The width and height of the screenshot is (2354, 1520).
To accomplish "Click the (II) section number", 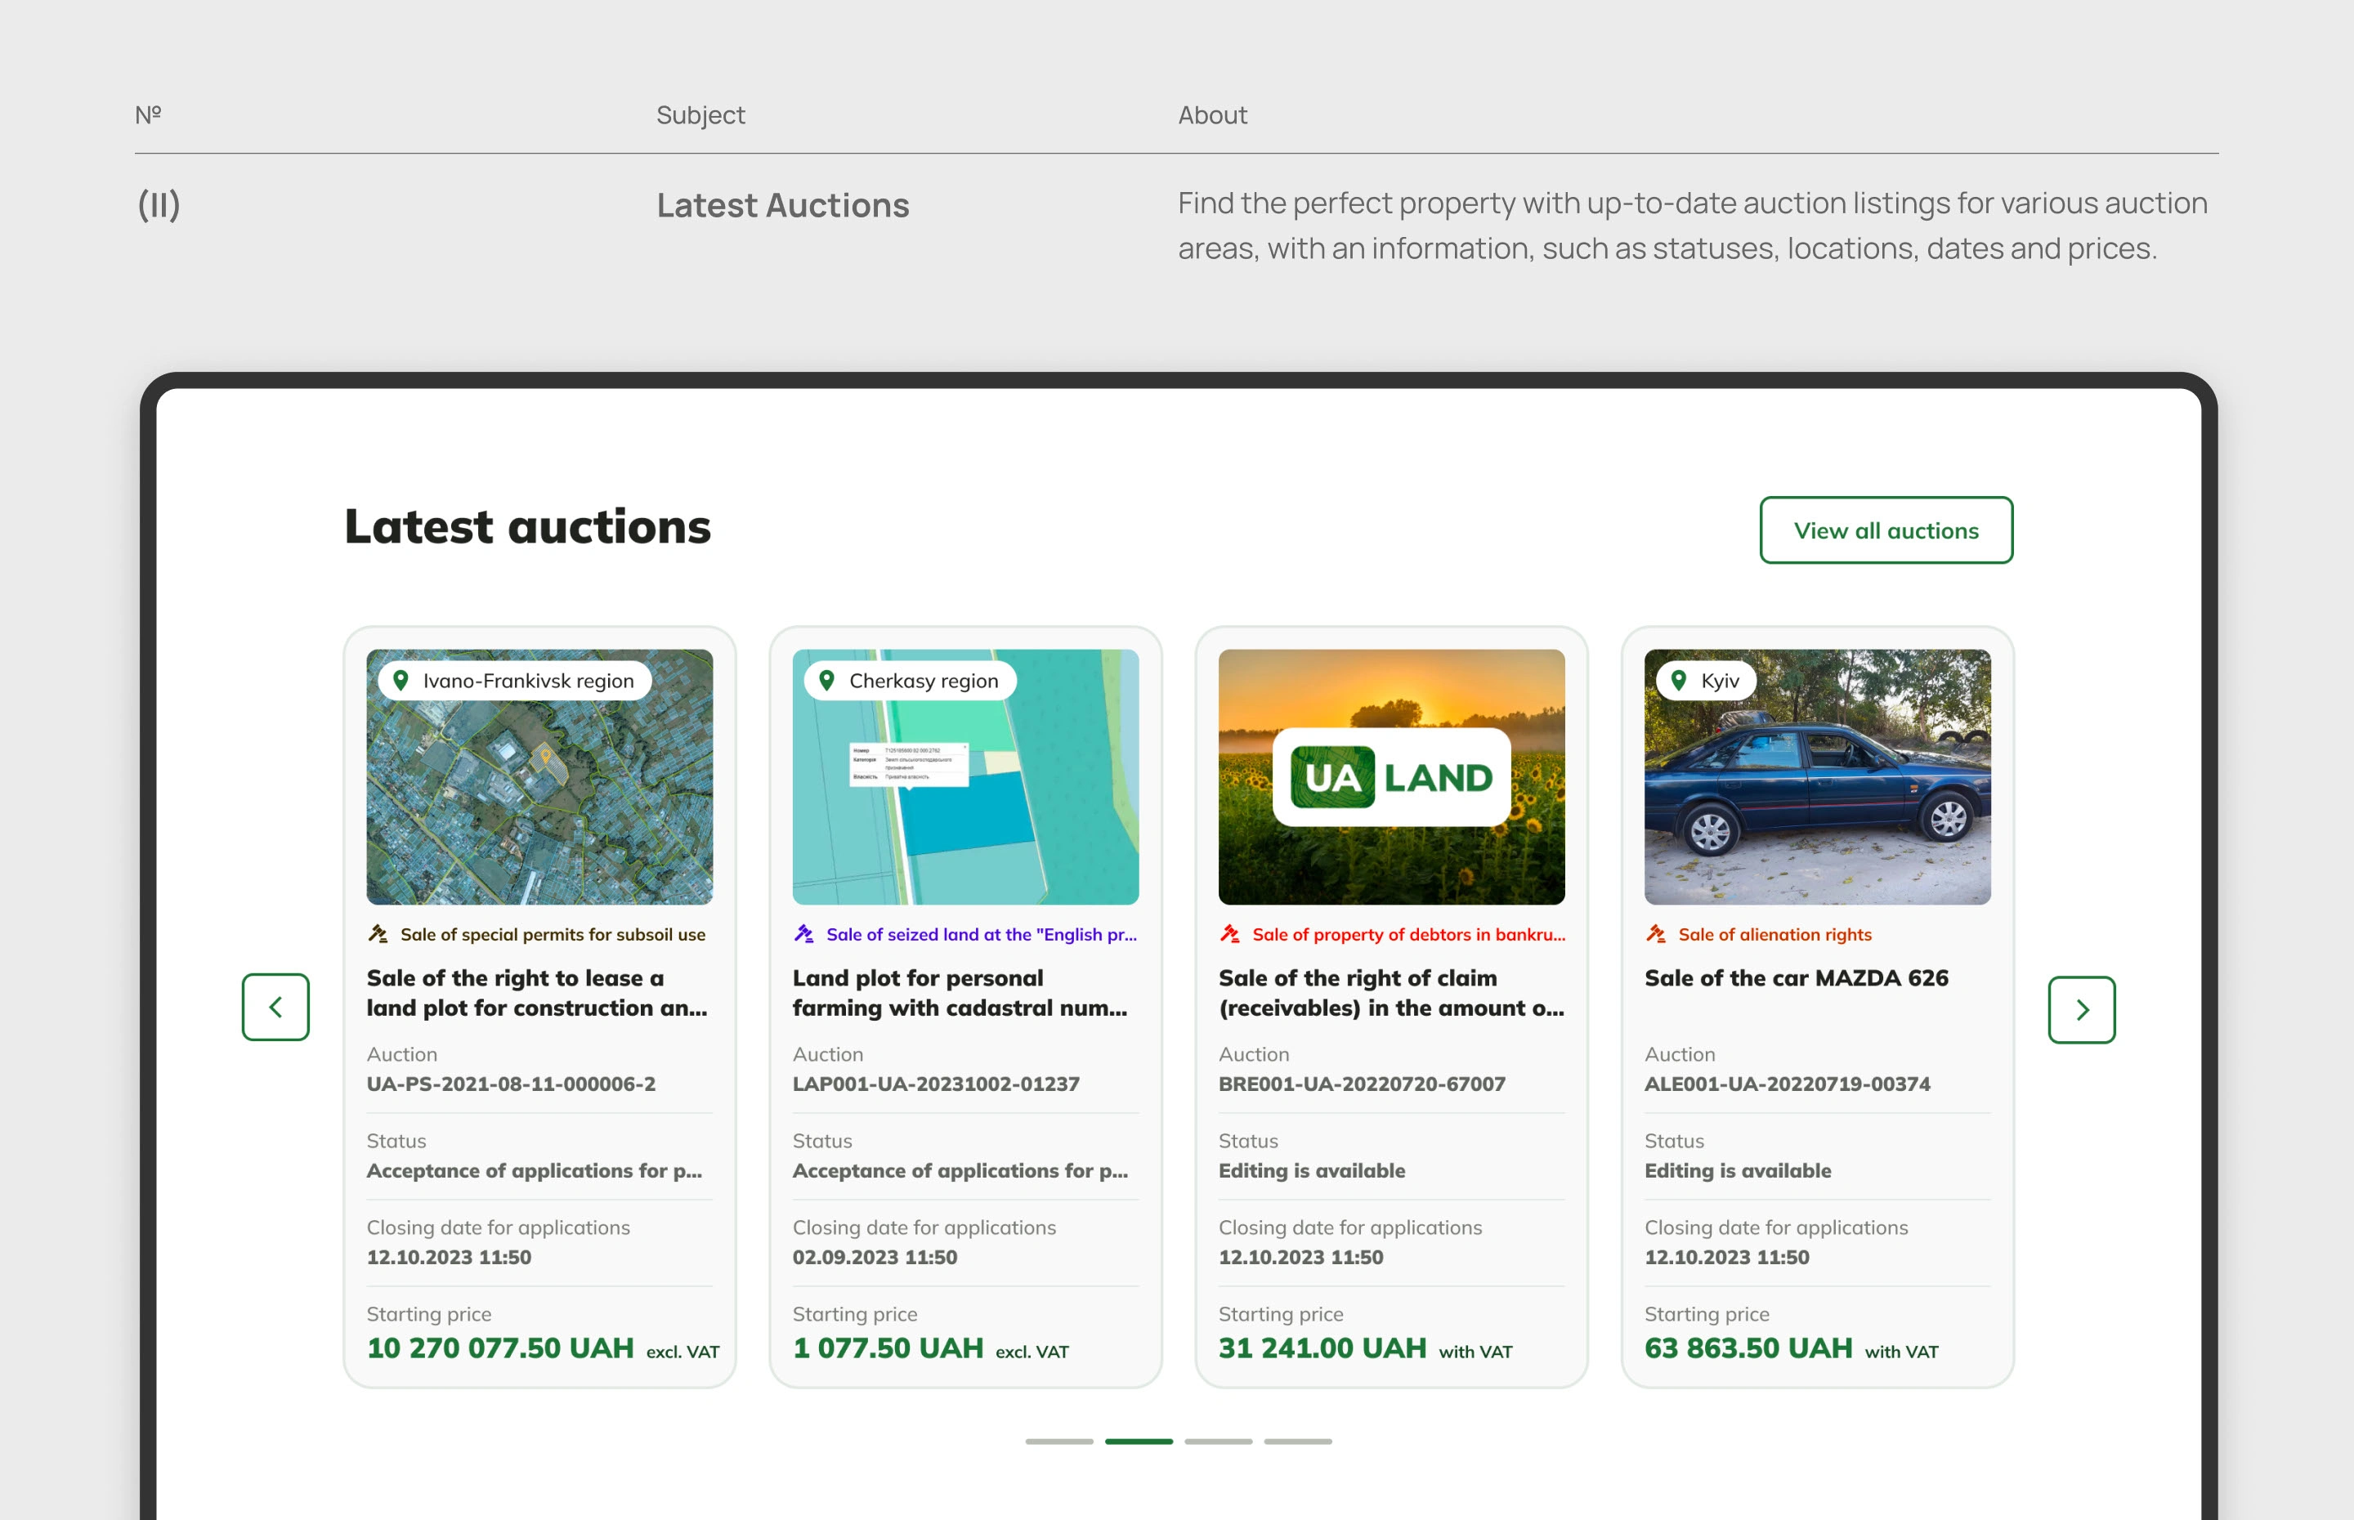I will click(x=159, y=205).
